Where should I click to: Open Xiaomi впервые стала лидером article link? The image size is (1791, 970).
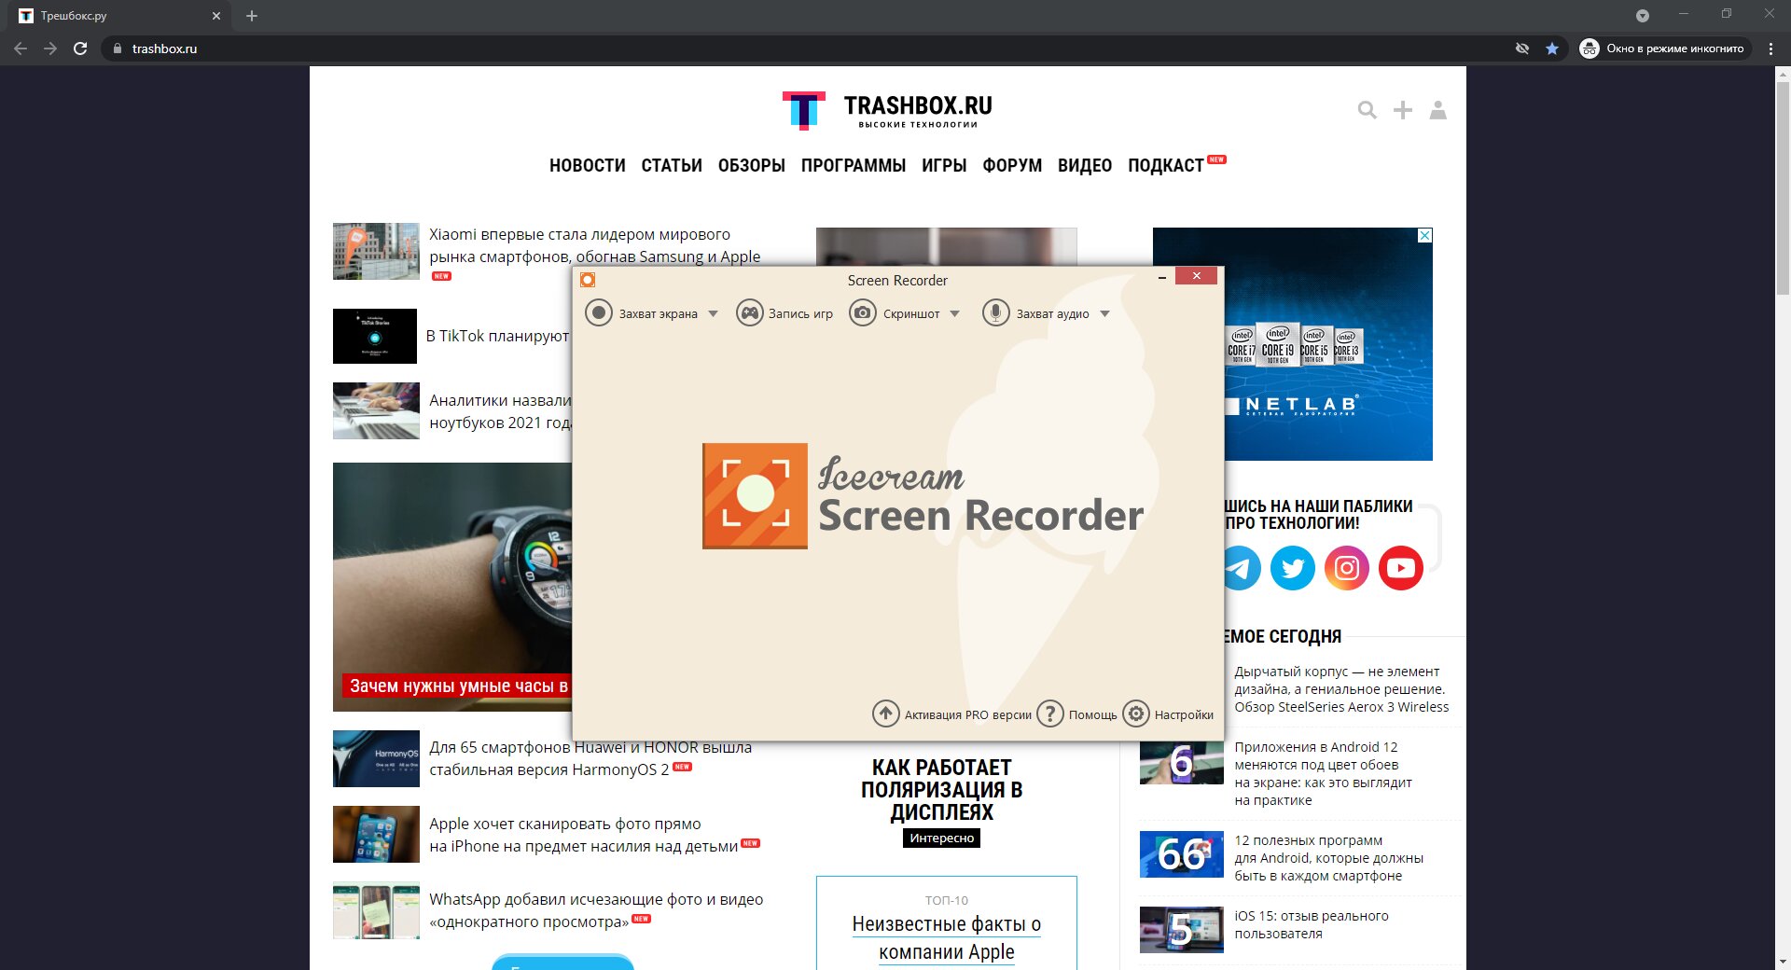click(x=594, y=245)
